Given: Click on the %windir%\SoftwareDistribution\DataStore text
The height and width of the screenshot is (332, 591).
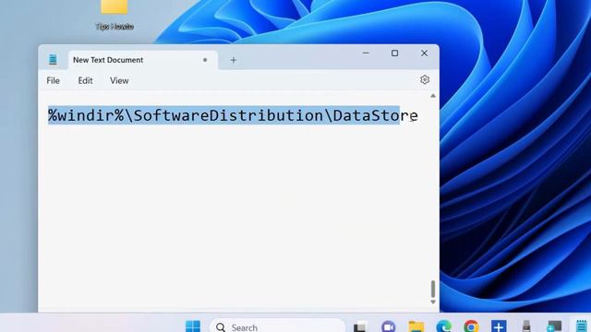Looking at the screenshot, I should (x=233, y=115).
